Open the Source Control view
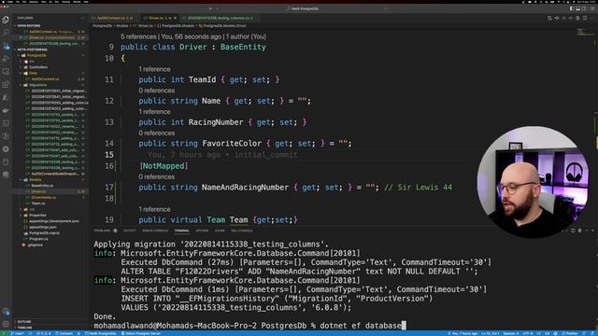 (6, 46)
